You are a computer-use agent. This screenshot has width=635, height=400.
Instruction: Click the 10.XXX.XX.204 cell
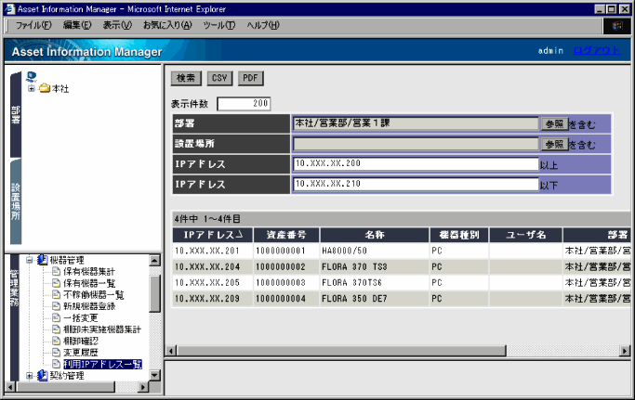[213, 267]
